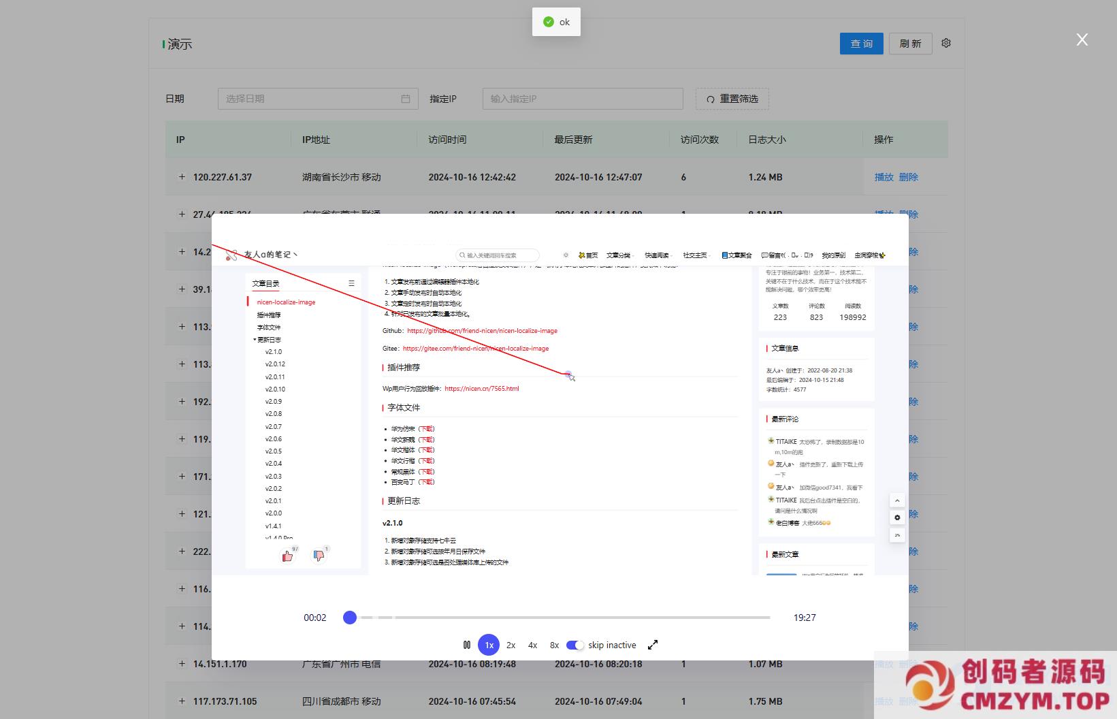Click the thumbs down dislike icon
The image size is (1117, 719).
pyautogui.click(x=319, y=556)
